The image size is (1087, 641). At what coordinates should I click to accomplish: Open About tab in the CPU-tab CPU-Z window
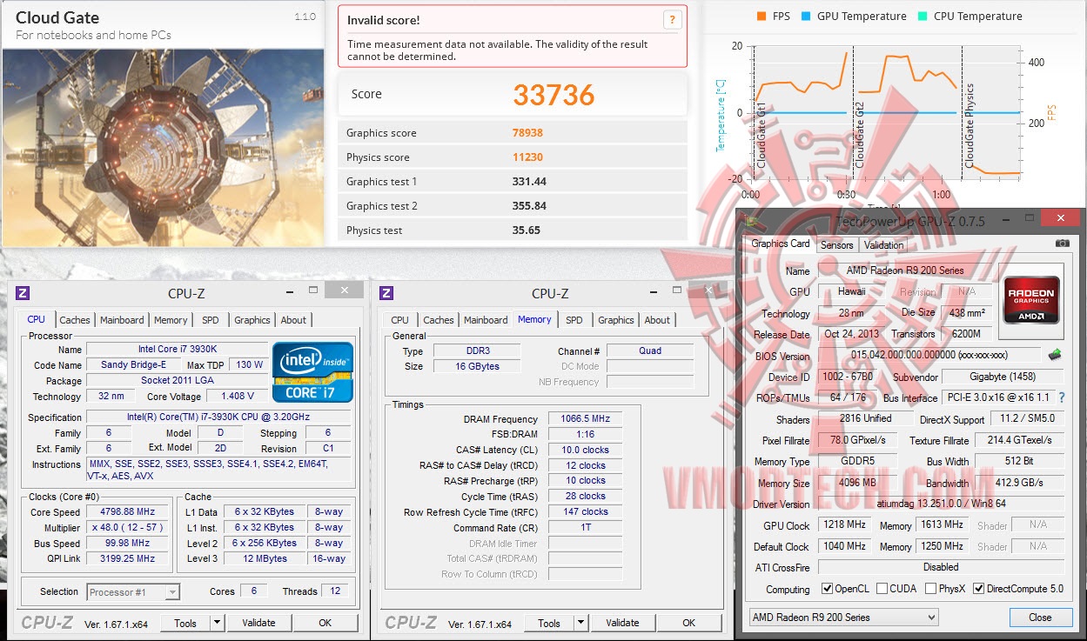pyautogui.click(x=293, y=320)
